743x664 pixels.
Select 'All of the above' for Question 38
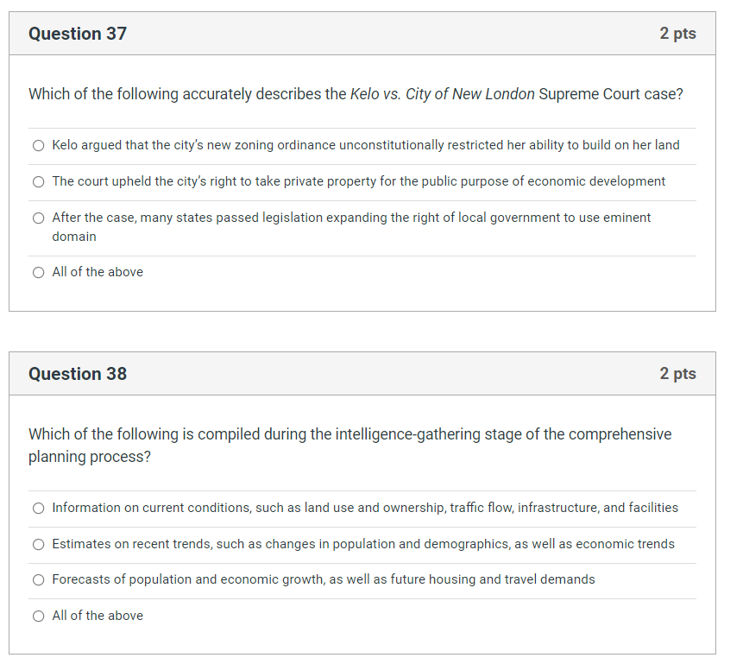pos(38,616)
